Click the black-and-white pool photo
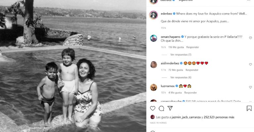 pyautogui.click(x=73, y=66)
